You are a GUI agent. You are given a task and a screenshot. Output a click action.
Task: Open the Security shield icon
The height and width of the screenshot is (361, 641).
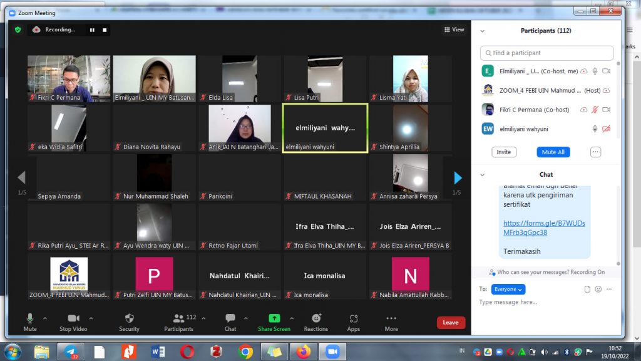point(129,318)
